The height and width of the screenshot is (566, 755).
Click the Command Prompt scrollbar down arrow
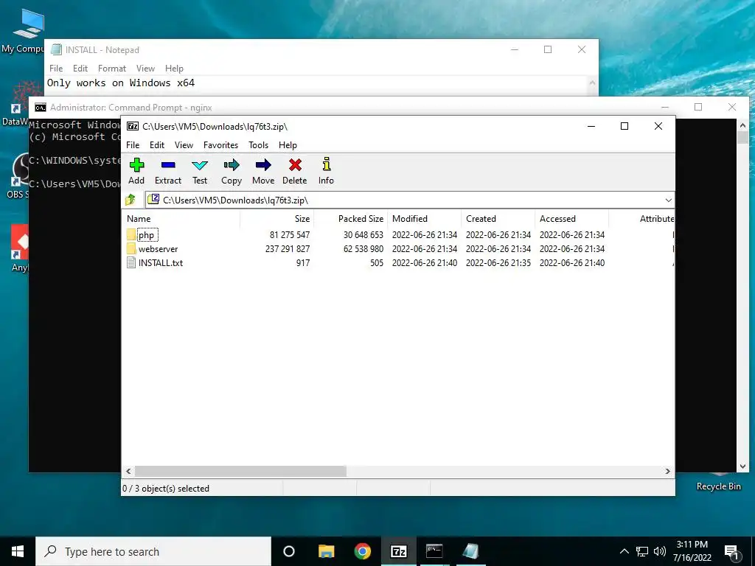click(x=742, y=466)
